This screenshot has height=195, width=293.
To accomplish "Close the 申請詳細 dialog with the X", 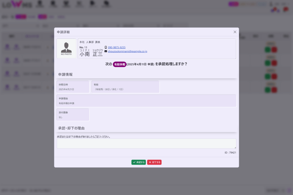I will point(235,32).
